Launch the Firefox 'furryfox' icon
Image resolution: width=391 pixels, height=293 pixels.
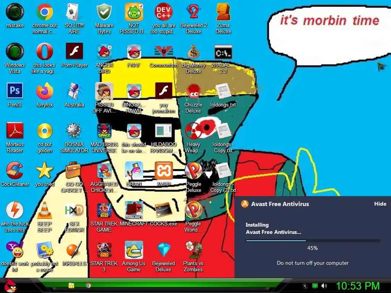tap(44, 91)
